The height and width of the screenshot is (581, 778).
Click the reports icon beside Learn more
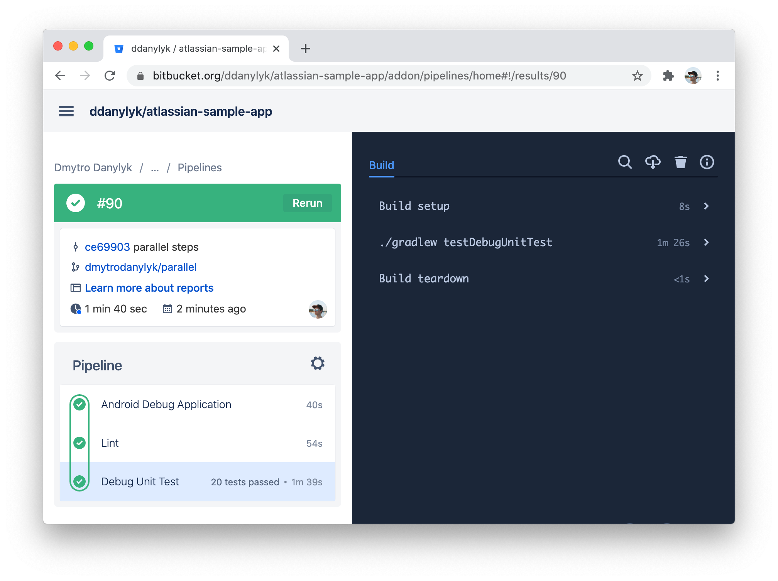(76, 288)
